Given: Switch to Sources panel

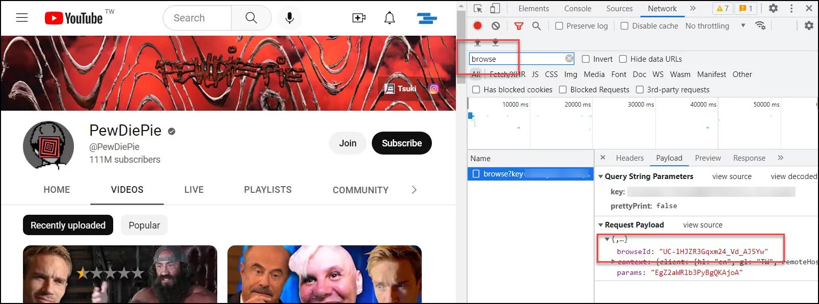Looking at the screenshot, I should 619,8.
